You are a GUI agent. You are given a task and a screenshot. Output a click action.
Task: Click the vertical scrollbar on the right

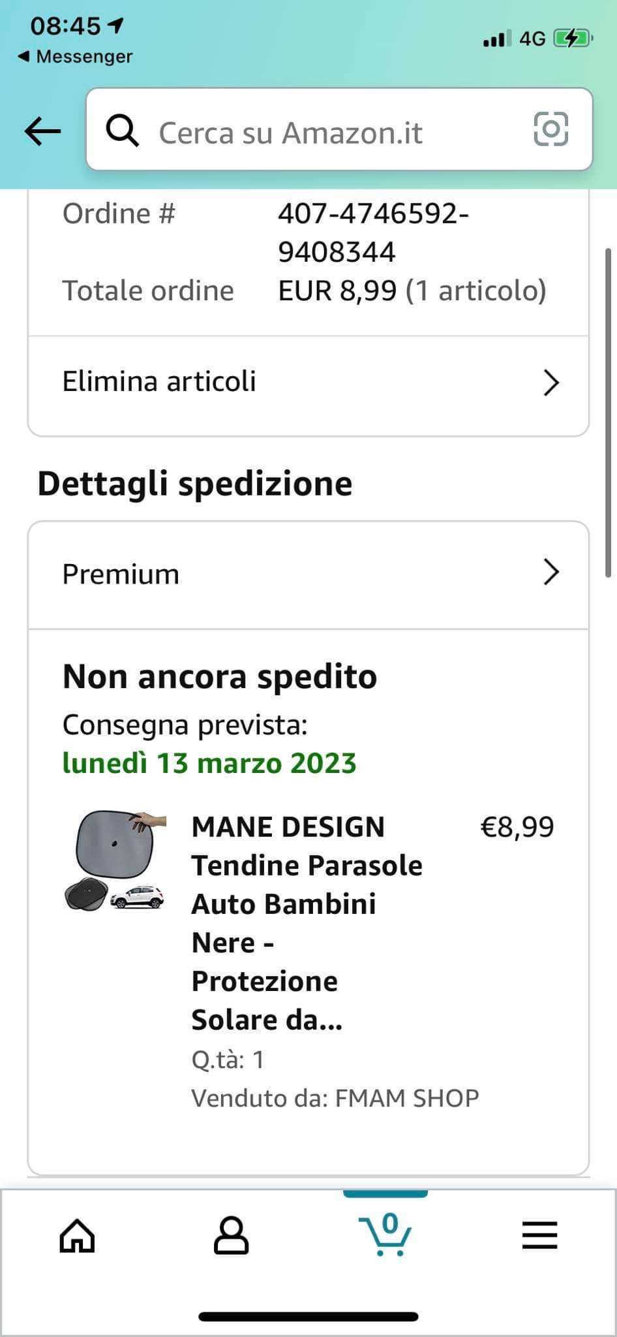click(x=608, y=413)
